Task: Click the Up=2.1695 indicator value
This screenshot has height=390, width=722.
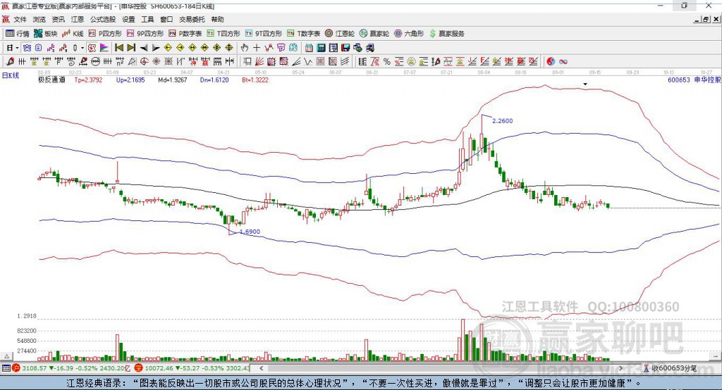Action: (x=130, y=80)
